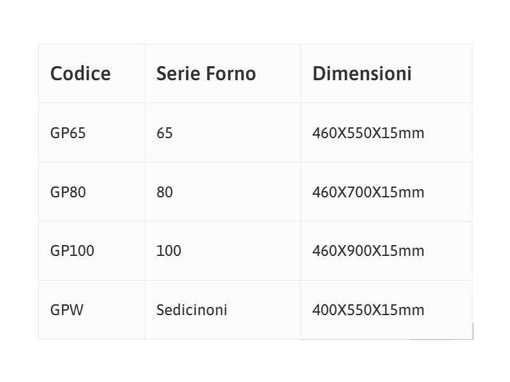Click the word Forno in the header
Screen dimensions: 510x382
(231, 74)
